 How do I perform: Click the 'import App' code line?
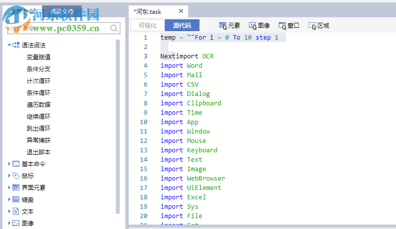coord(180,122)
